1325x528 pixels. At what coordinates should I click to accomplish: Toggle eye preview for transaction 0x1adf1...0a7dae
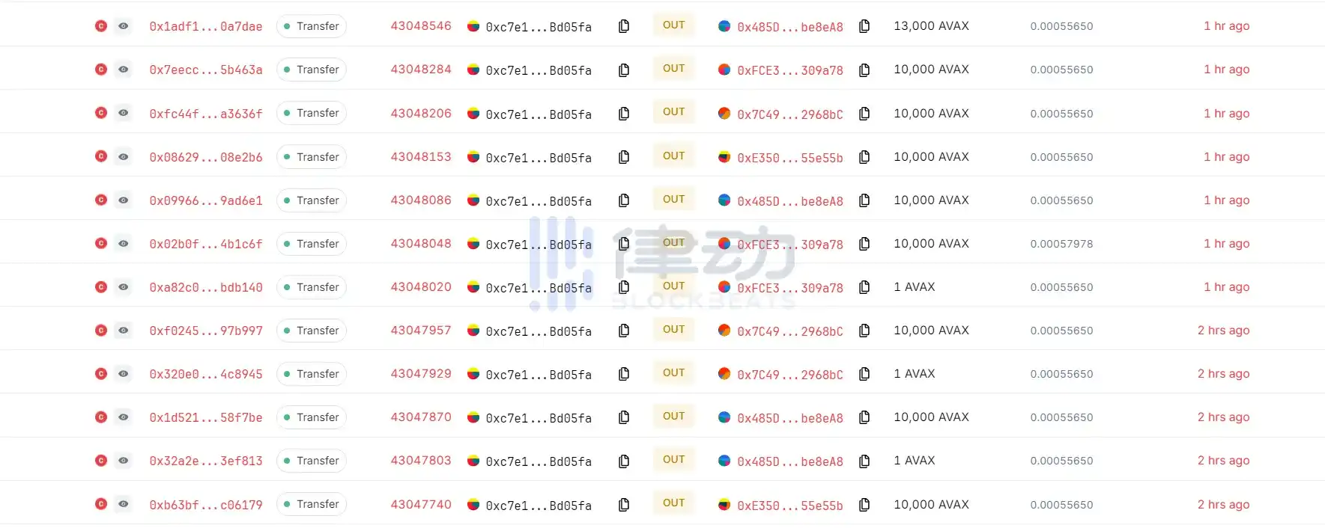tap(124, 26)
